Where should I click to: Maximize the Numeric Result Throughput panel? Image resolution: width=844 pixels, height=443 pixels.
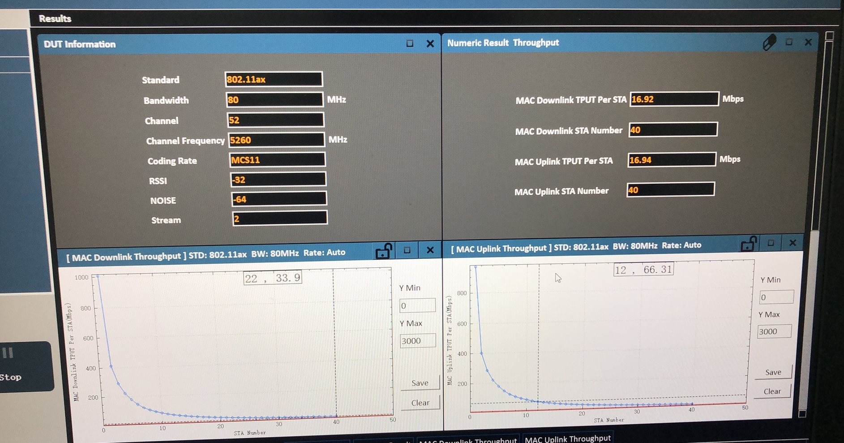[789, 42]
